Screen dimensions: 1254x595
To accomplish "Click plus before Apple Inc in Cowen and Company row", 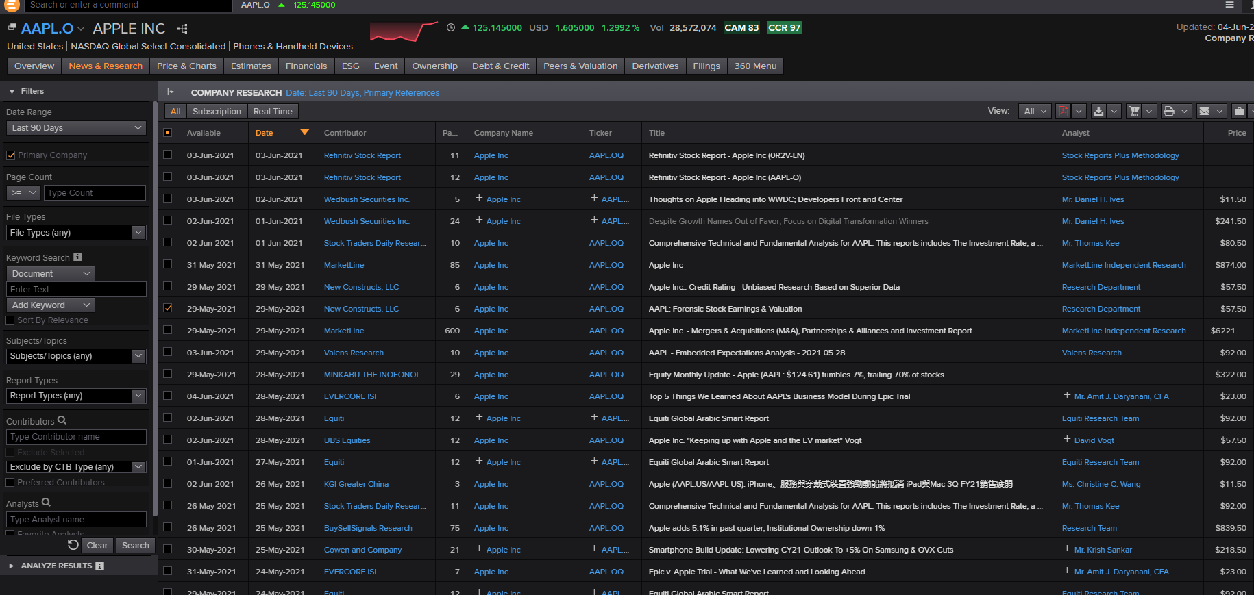I will (479, 549).
